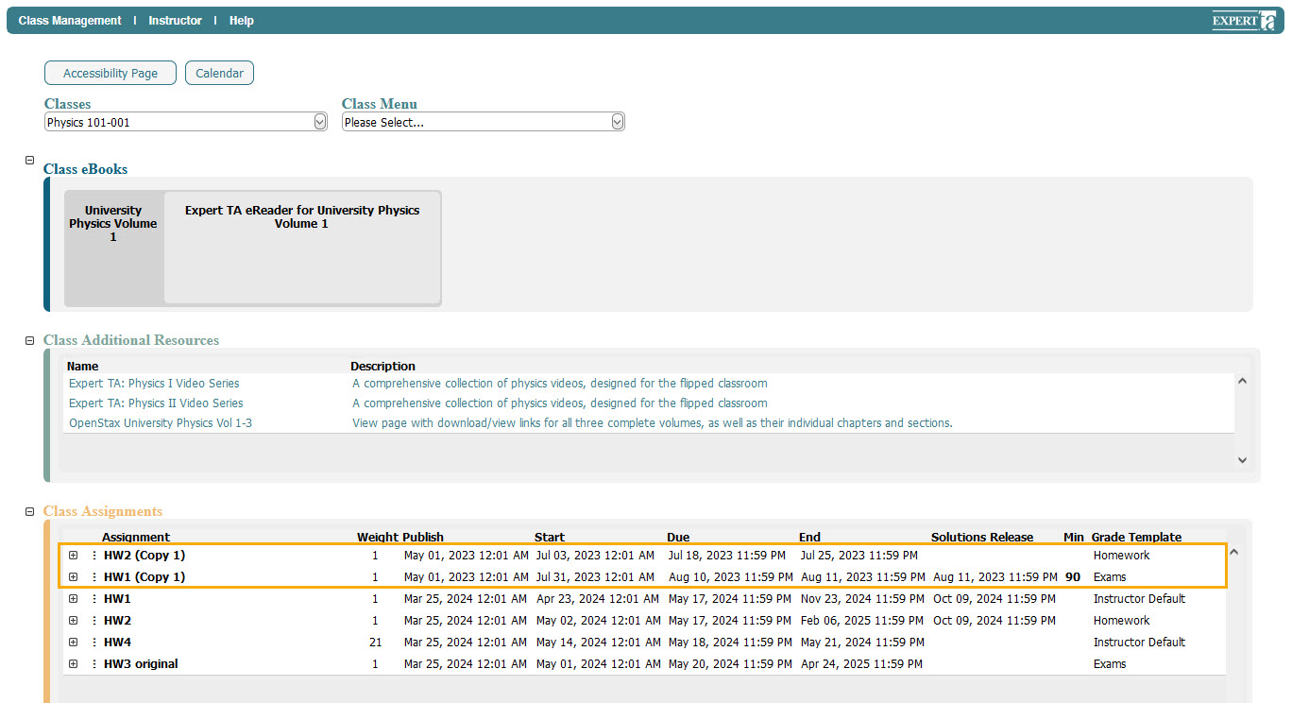
Task: Click the Instructor Default template for HW4
Action: tap(1139, 643)
